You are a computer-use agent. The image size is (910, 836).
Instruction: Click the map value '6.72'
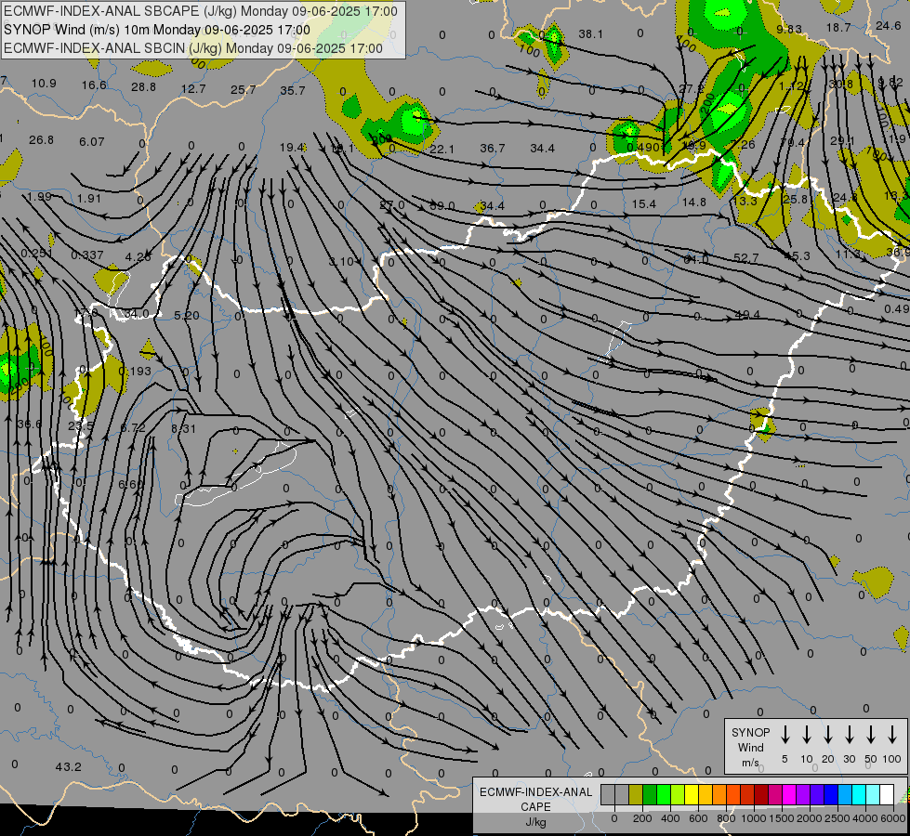coord(133,427)
